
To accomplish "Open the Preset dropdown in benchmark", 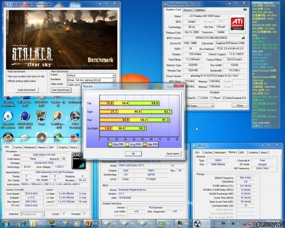I will click(x=113, y=75).
